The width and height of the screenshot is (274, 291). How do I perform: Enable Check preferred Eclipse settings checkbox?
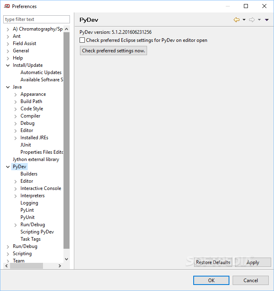point(82,40)
